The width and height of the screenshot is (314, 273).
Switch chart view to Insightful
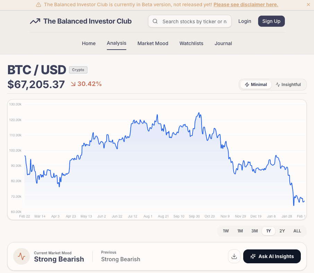[x=288, y=85]
